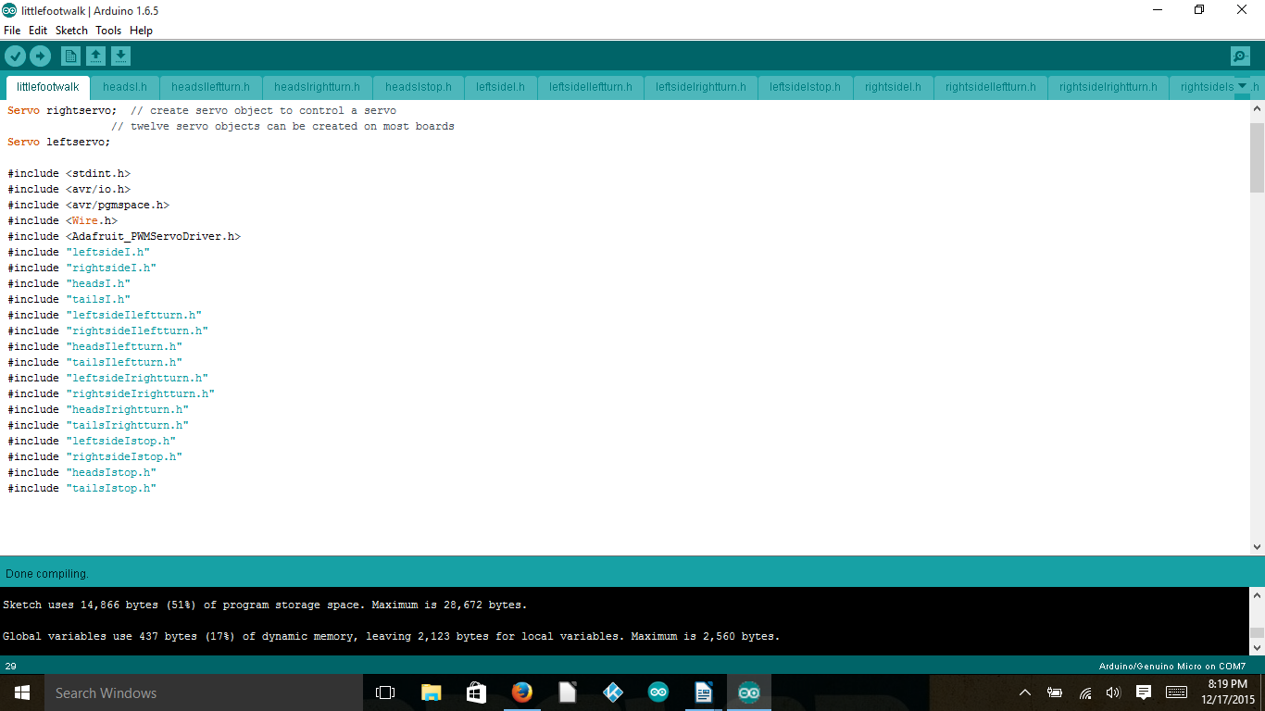Open the Serial Monitor magnifier icon

pos(1240,56)
